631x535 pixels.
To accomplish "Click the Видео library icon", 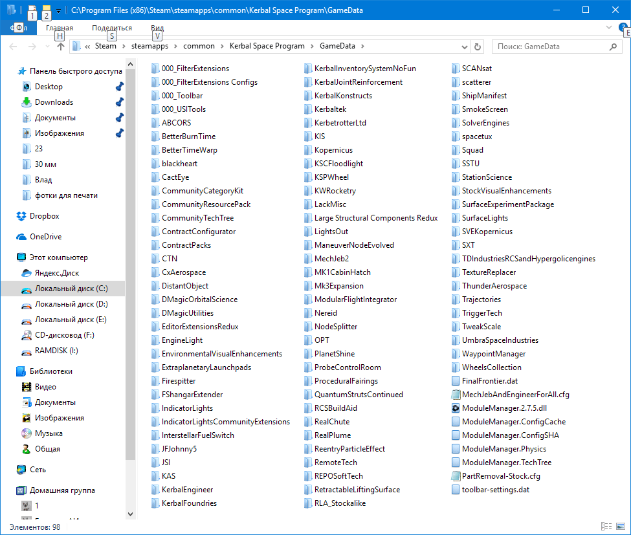I will pos(27,387).
